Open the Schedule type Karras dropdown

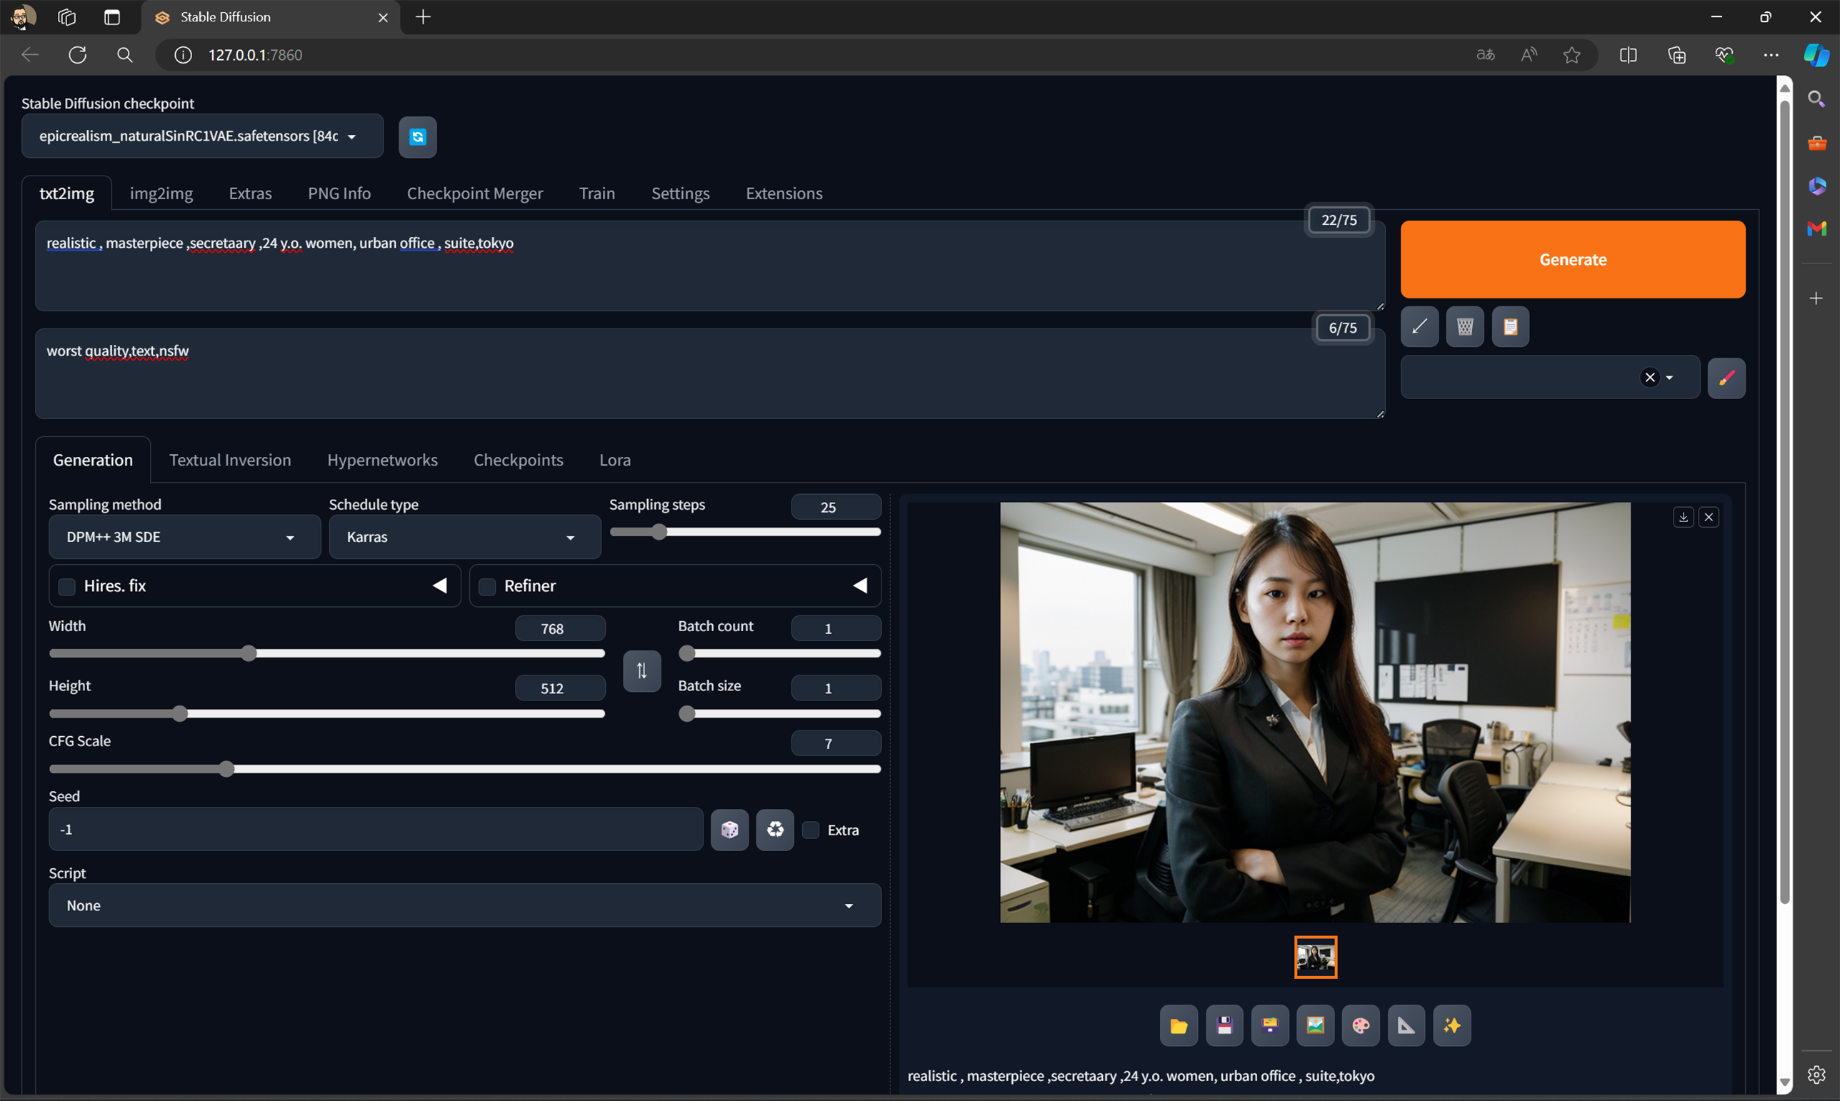coord(464,537)
